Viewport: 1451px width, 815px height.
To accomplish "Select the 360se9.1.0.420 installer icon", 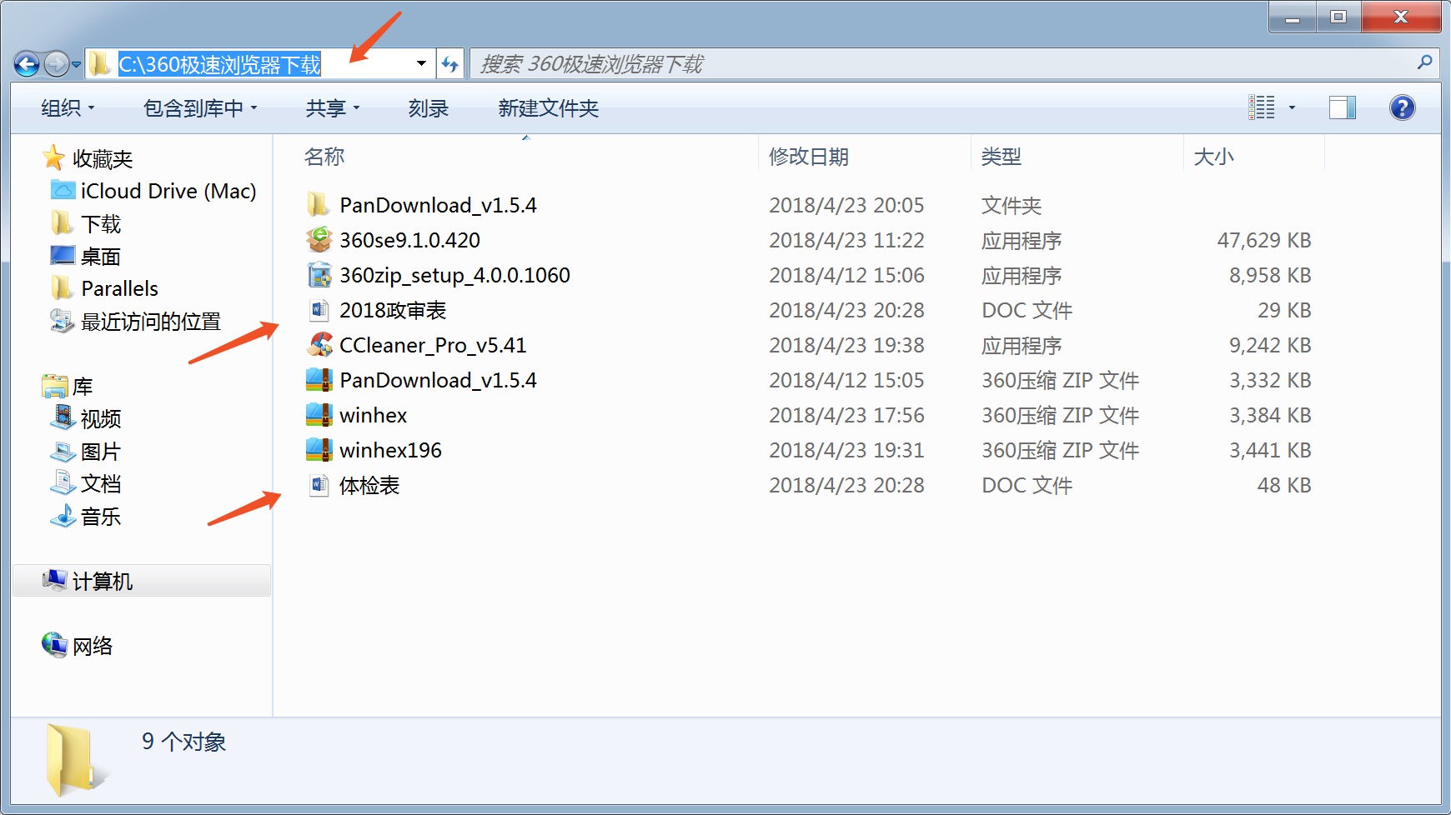I will 319,240.
